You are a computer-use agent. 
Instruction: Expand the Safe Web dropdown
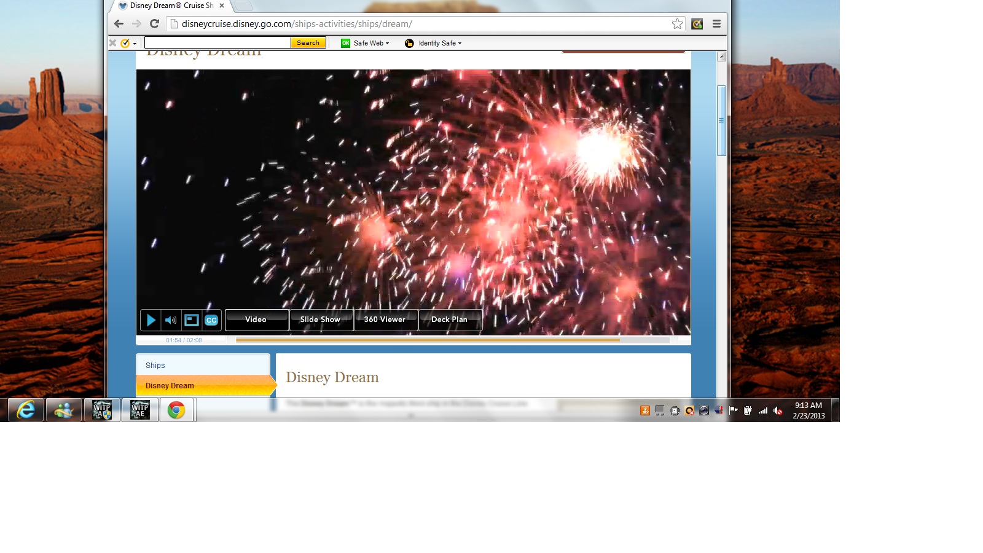click(365, 43)
